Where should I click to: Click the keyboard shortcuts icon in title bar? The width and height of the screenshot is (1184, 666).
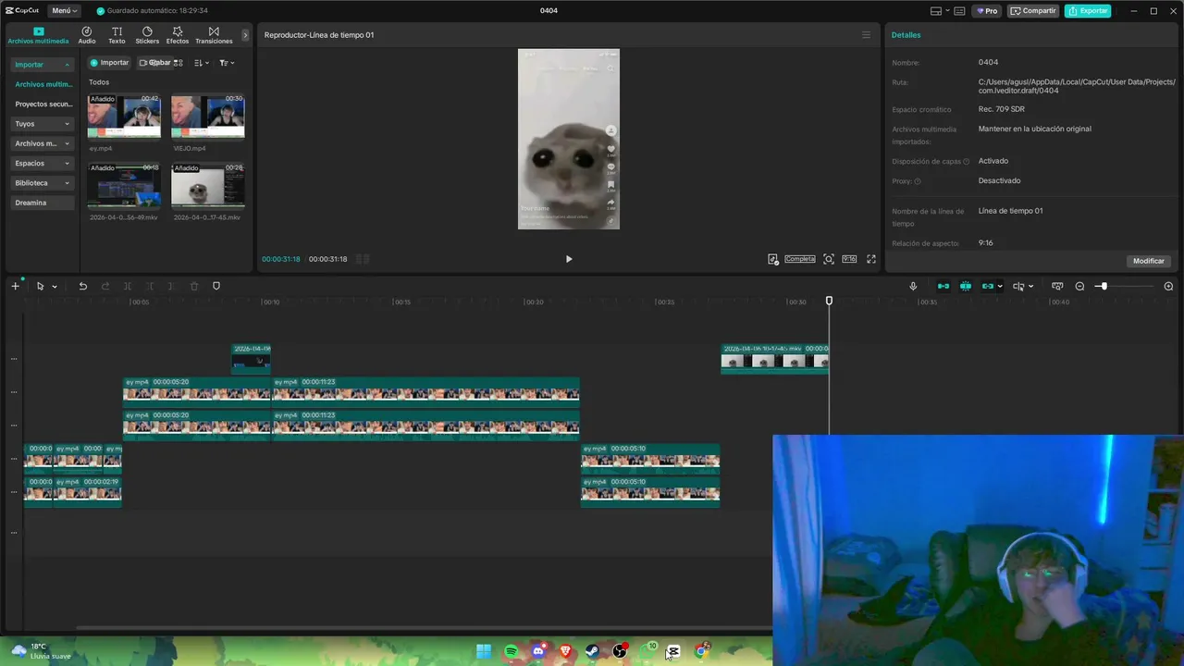tap(959, 11)
